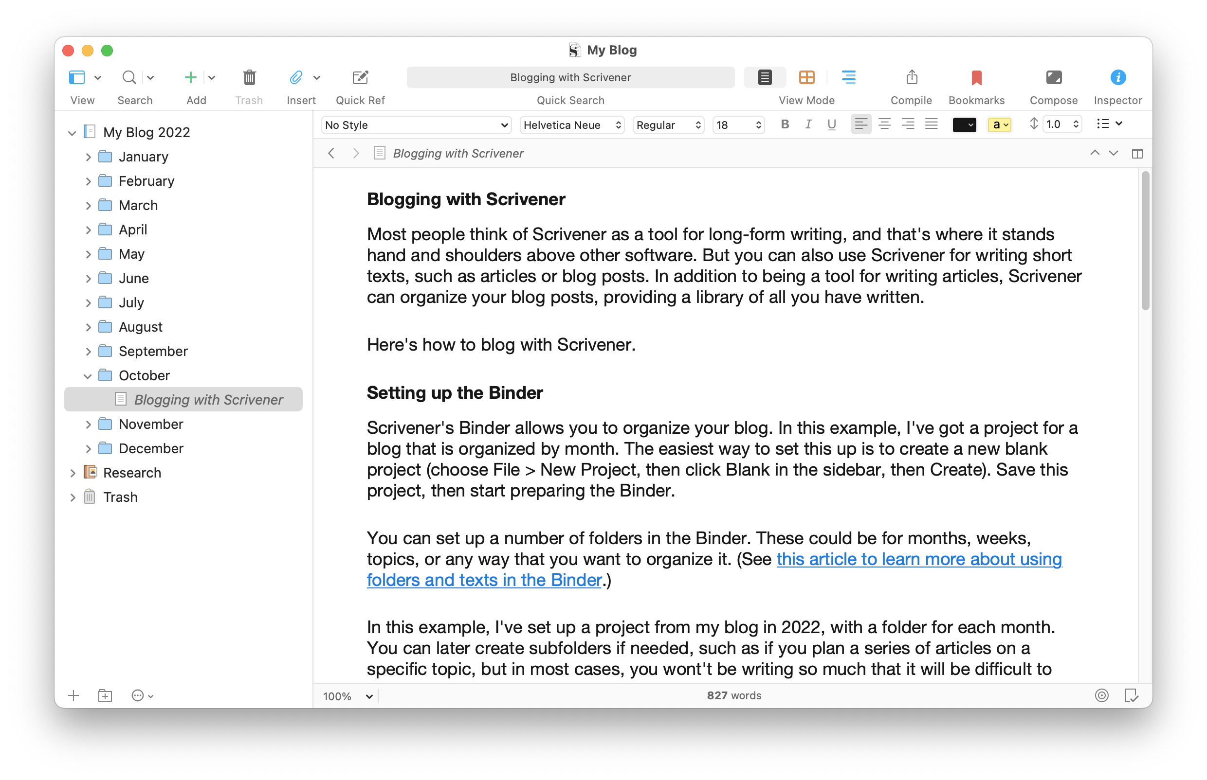The width and height of the screenshot is (1207, 780).
Task: Open the Compile share icon
Action: point(911,77)
